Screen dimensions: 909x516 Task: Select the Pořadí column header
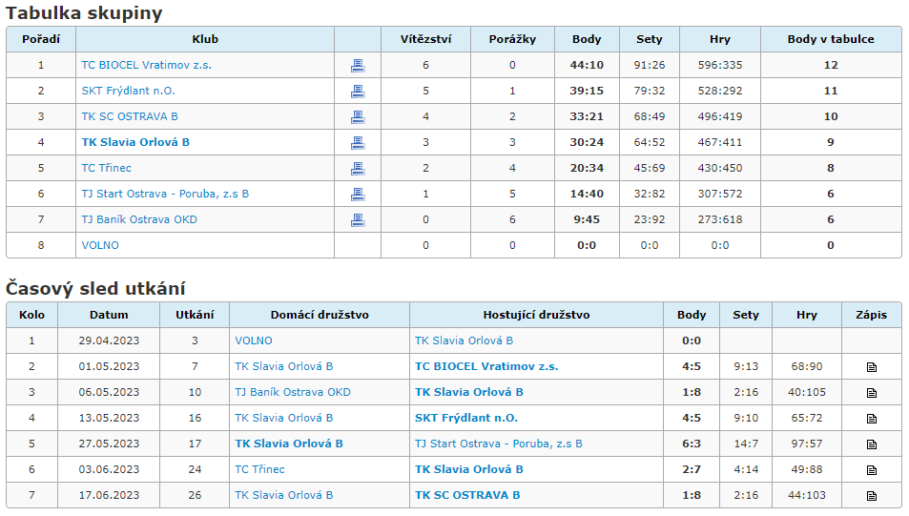coord(41,39)
